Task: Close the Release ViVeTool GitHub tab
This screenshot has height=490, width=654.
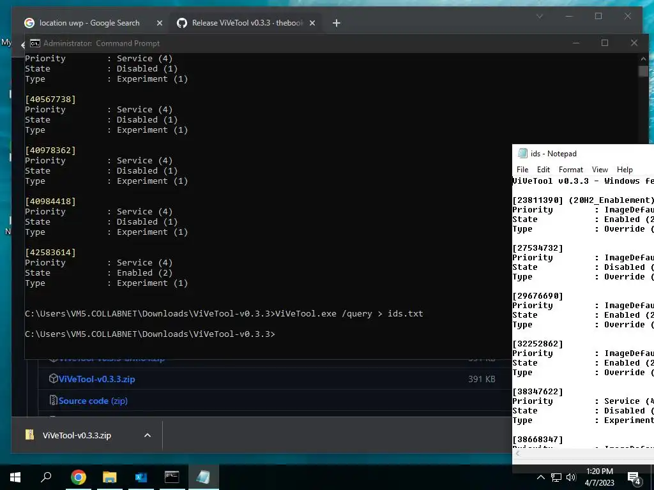Action: pos(312,24)
